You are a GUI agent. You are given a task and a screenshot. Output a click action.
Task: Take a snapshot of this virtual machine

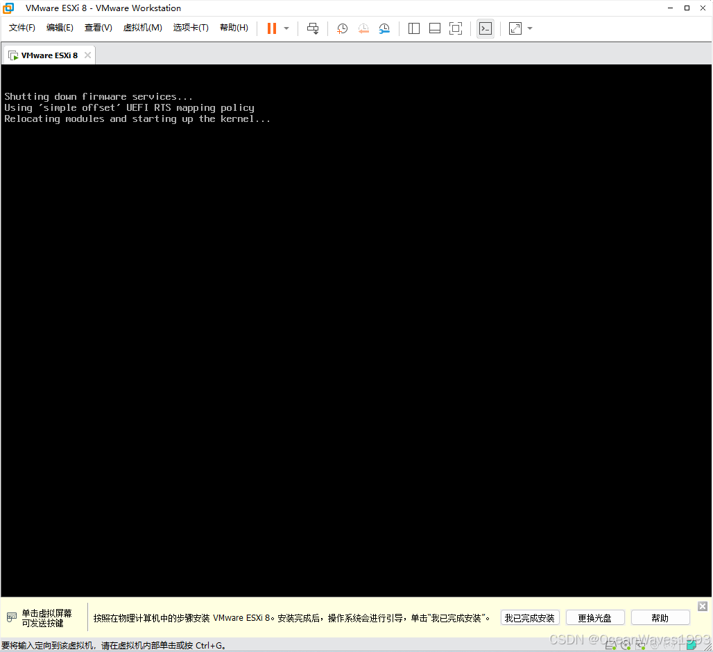pos(342,28)
